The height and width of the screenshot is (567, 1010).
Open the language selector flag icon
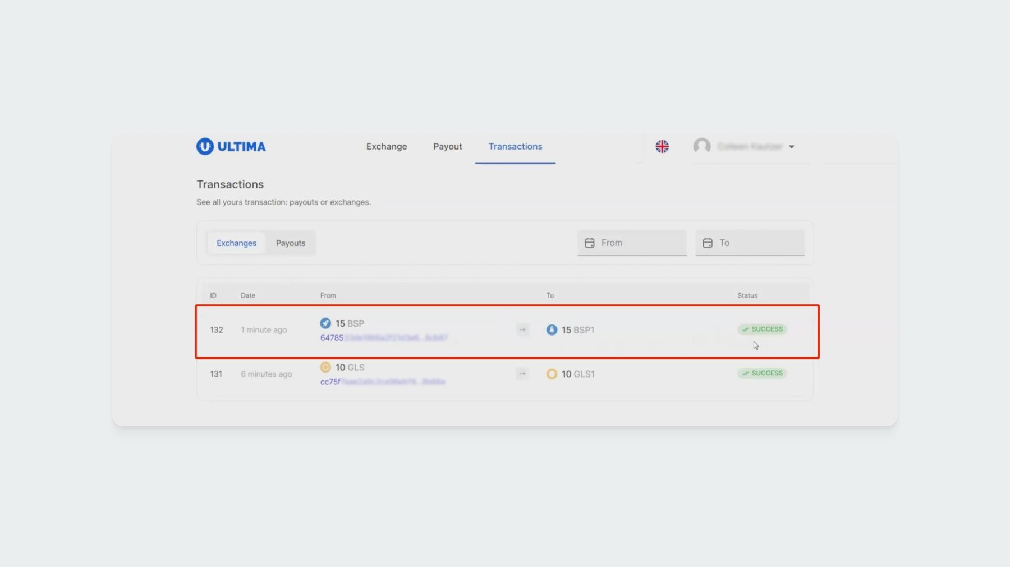(x=662, y=146)
